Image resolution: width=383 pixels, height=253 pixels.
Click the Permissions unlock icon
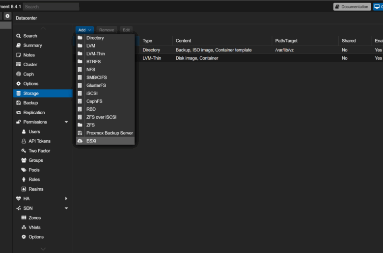click(18, 122)
